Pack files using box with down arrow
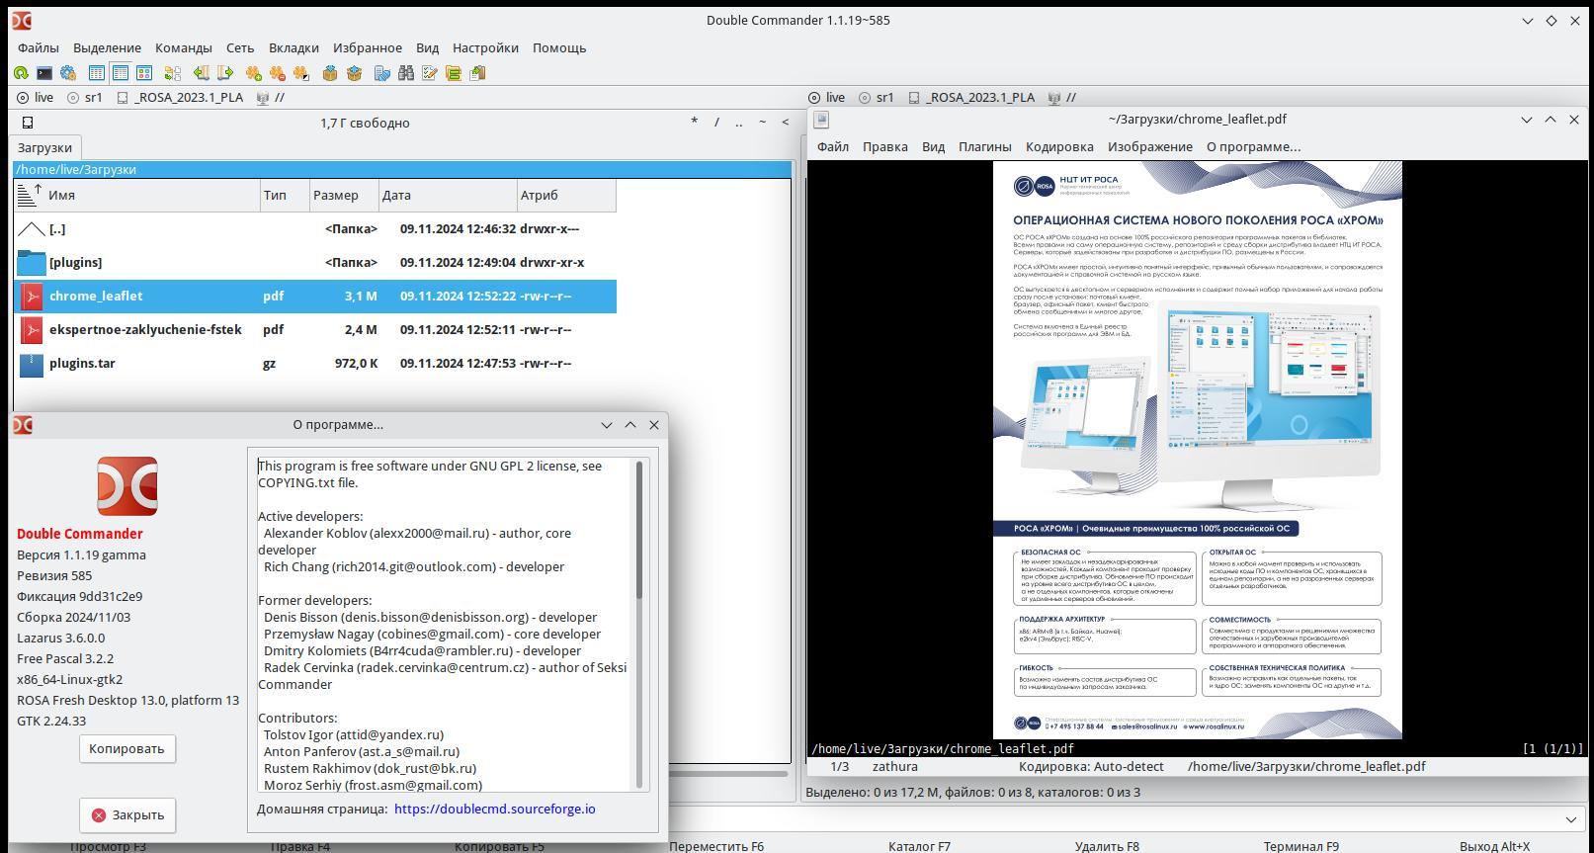This screenshot has height=853, width=1594. click(x=330, y=73)
